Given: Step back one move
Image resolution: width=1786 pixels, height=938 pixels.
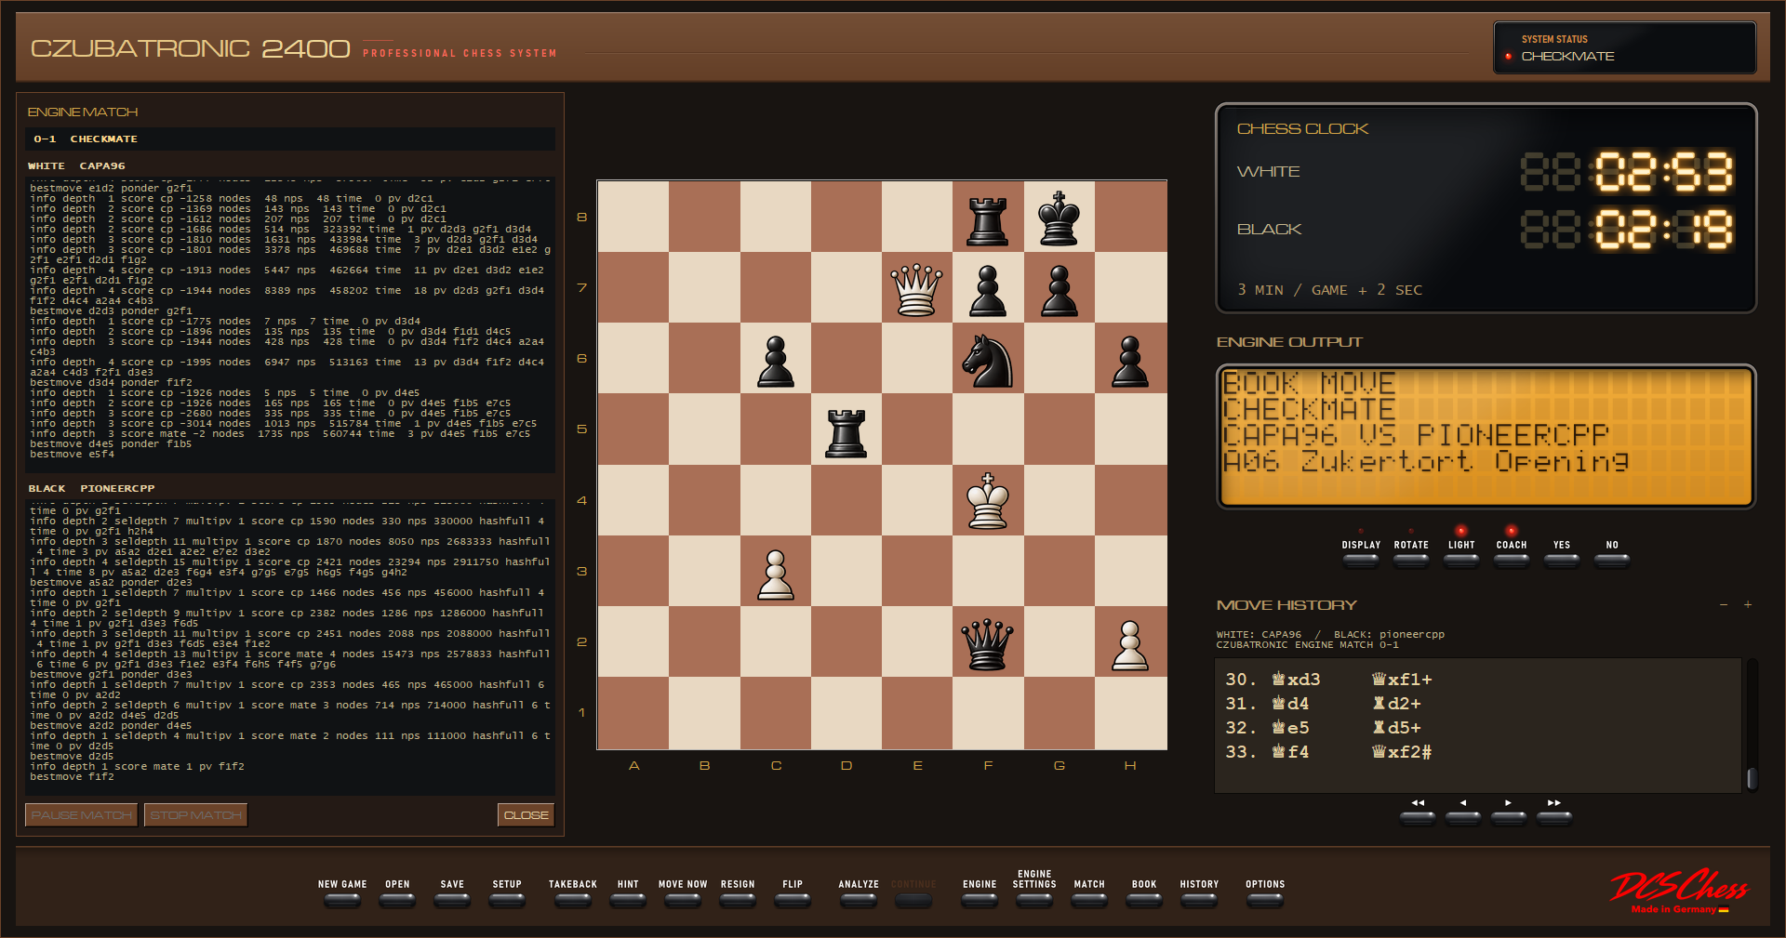Looking at the screenshot, I should (1463, 818).
